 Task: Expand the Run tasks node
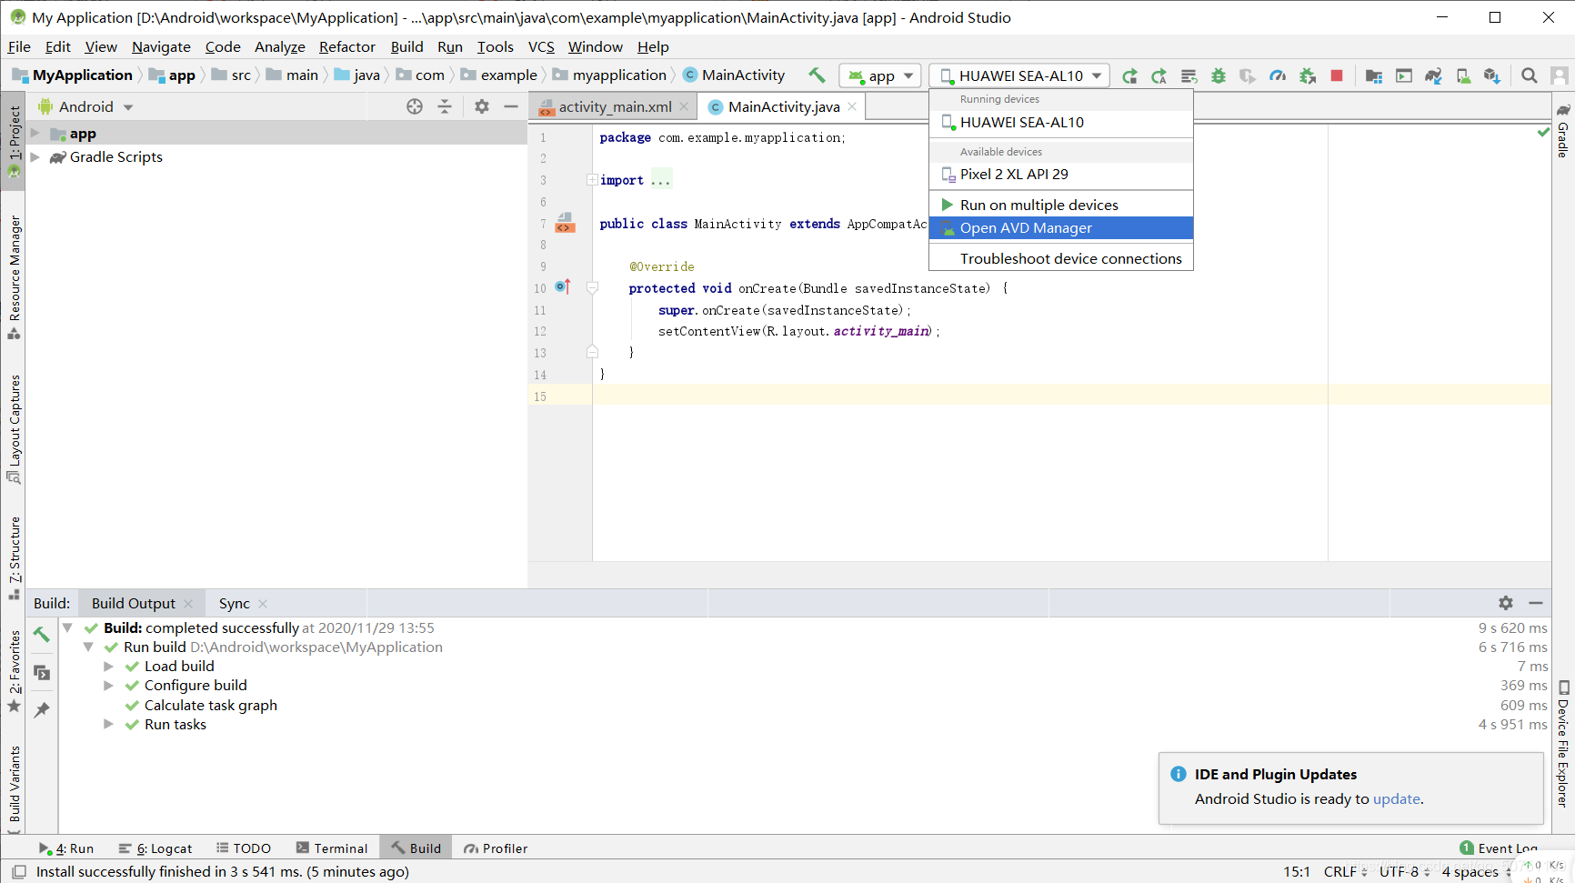coord(108,724)
